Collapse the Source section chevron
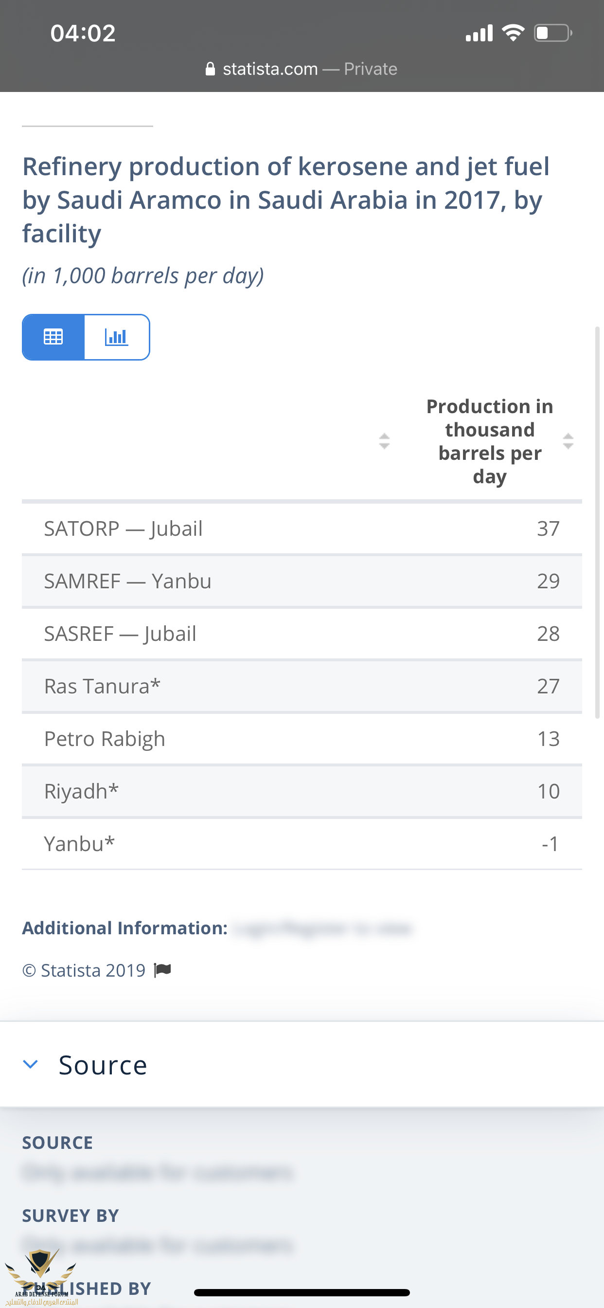Image resolution: width=604 pixels, height=1308 pixels. pyautogui.click(x=31, y=1064)
